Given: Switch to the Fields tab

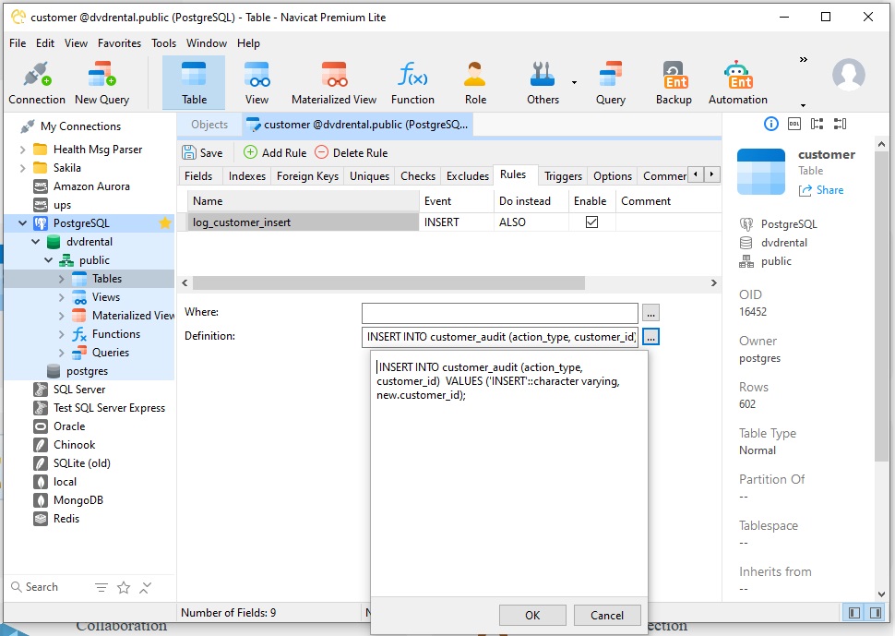Looking at the screenshot, I should tap(198, 175).
